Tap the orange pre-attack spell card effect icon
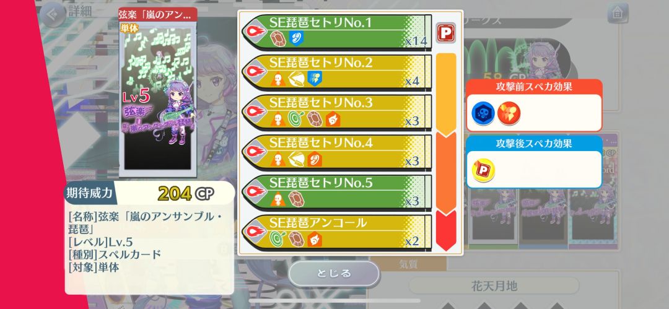Image resolution: width=669 pixels, height=309 pixels. tap(509, 113)
